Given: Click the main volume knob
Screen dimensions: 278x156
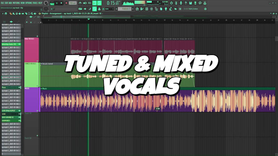Looking at the screenshot, I should coord(46,3).
